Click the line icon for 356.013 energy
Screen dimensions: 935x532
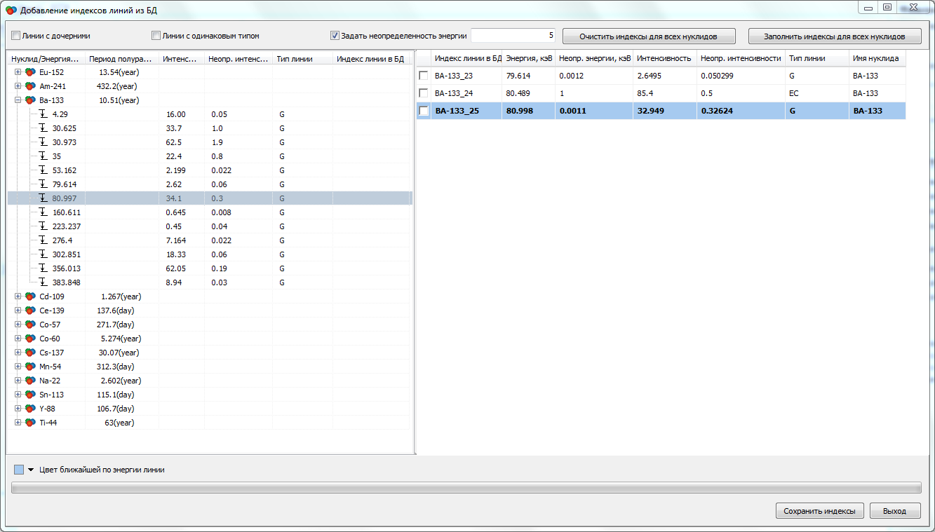[43, 268]
